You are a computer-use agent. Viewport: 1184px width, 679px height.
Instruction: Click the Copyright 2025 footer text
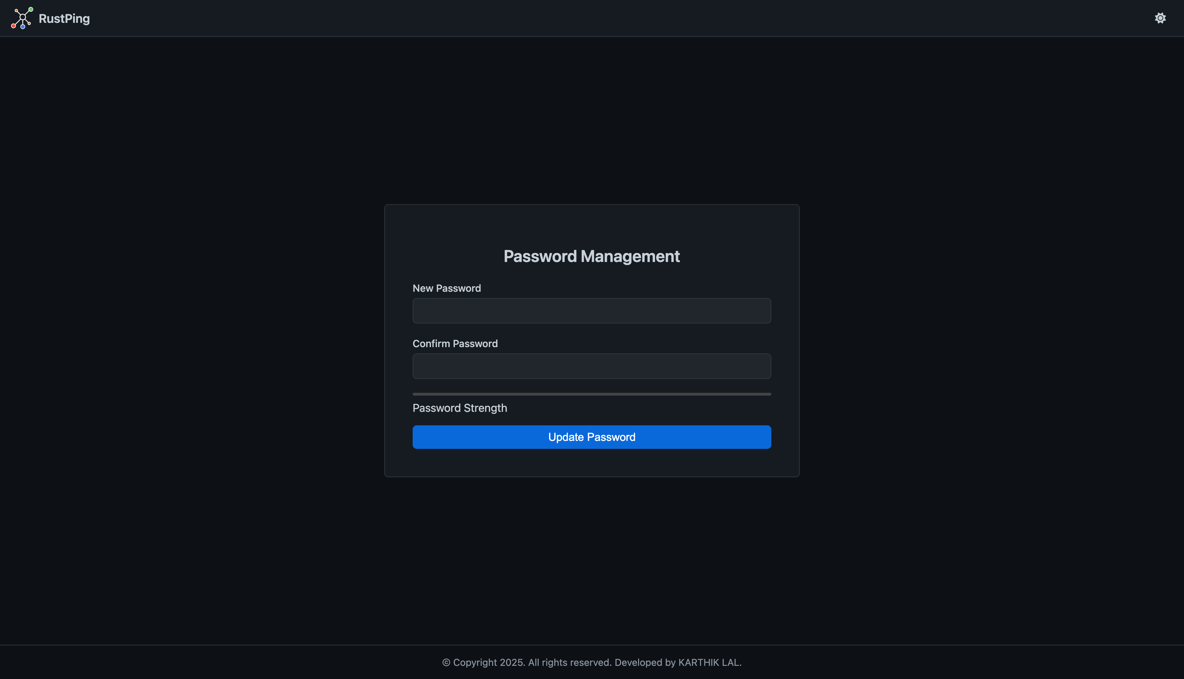click(488, 662)
